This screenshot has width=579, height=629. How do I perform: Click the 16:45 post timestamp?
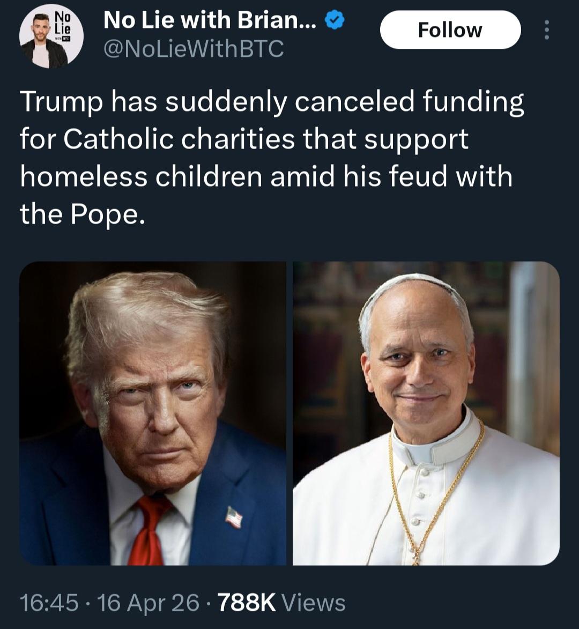pos(49,603)
